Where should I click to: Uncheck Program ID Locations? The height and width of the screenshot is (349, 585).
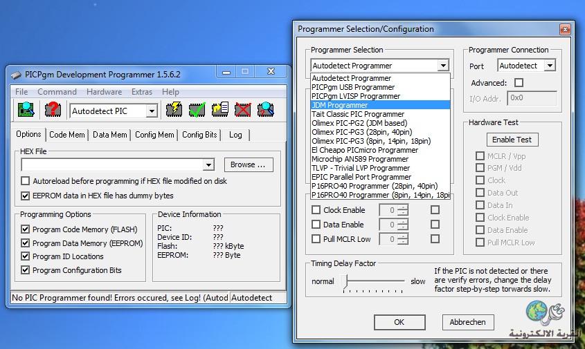25,256
